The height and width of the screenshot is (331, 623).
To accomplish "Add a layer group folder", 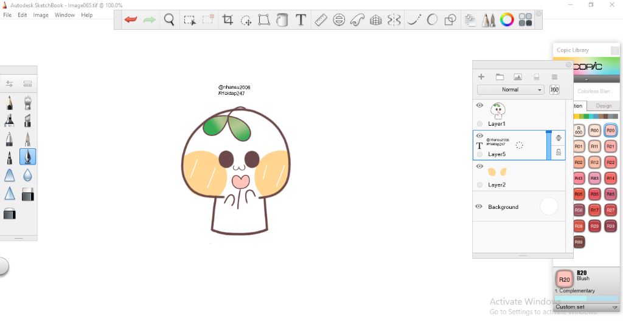I will (x=500, y=77).
